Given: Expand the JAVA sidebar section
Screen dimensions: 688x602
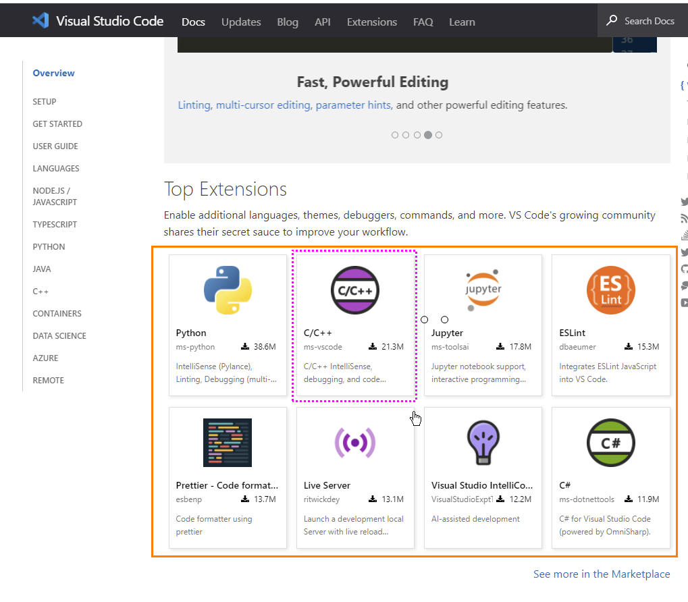Looking at the screenshot, I should [x=42, y=269].
